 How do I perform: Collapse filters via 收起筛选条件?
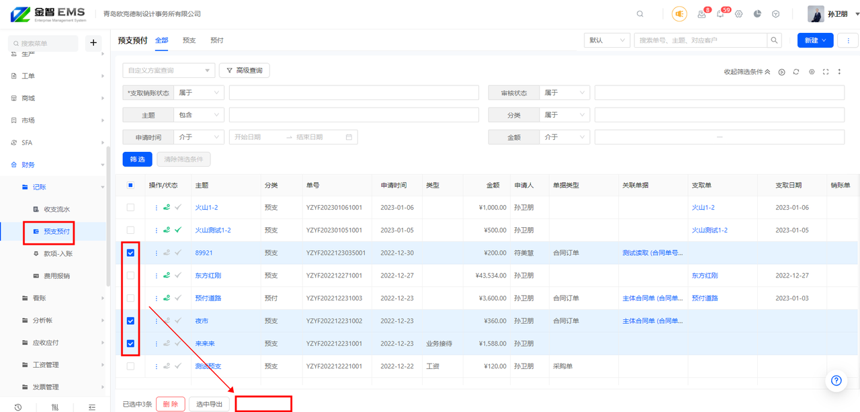pos(747,72)
